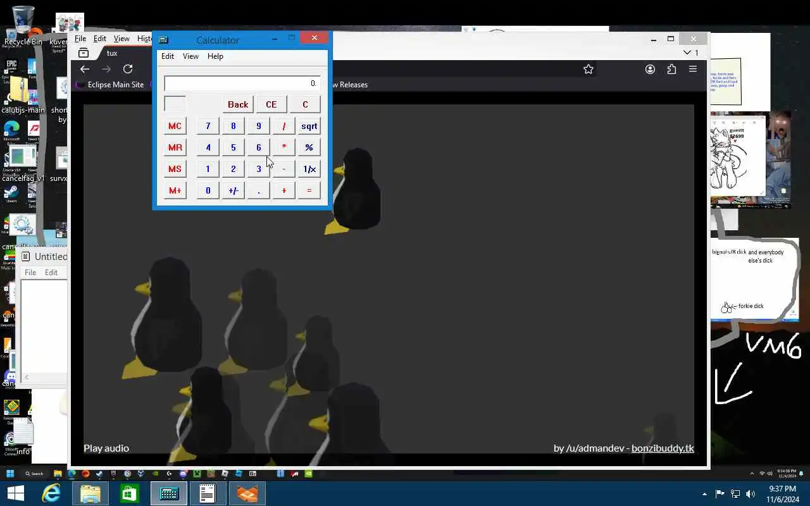Switch to Calculator via its taskbar icon

169,493
